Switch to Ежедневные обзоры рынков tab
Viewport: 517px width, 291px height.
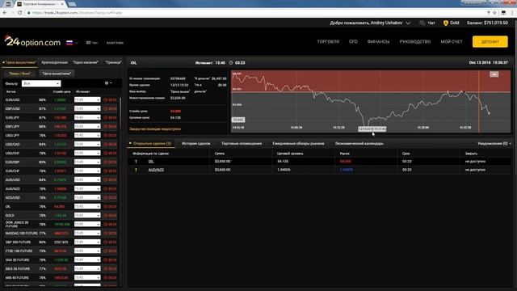coord(298,144)
